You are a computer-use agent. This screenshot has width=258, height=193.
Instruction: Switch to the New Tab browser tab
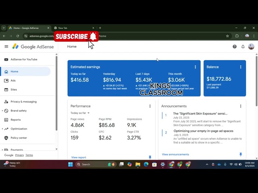click(74, 28)
